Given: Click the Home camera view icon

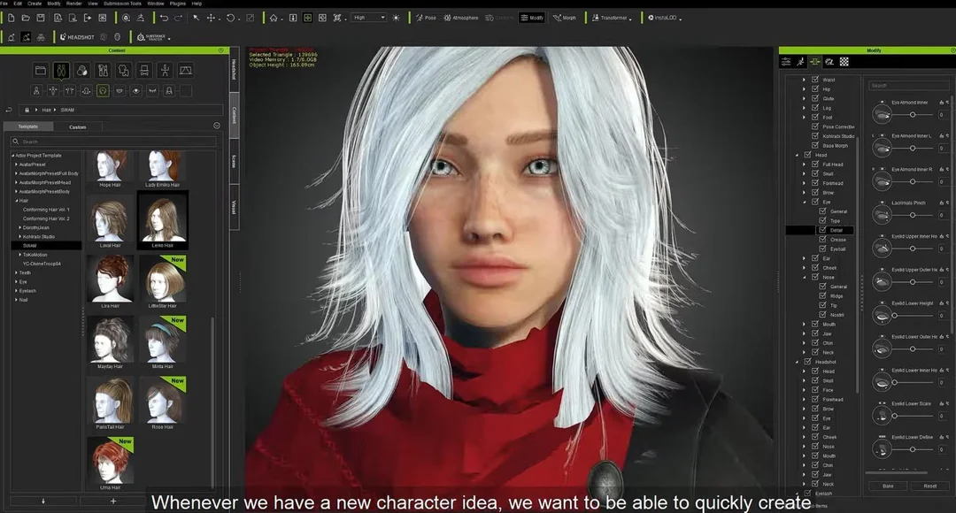Looking at the screenshot, I should point(274,19).
